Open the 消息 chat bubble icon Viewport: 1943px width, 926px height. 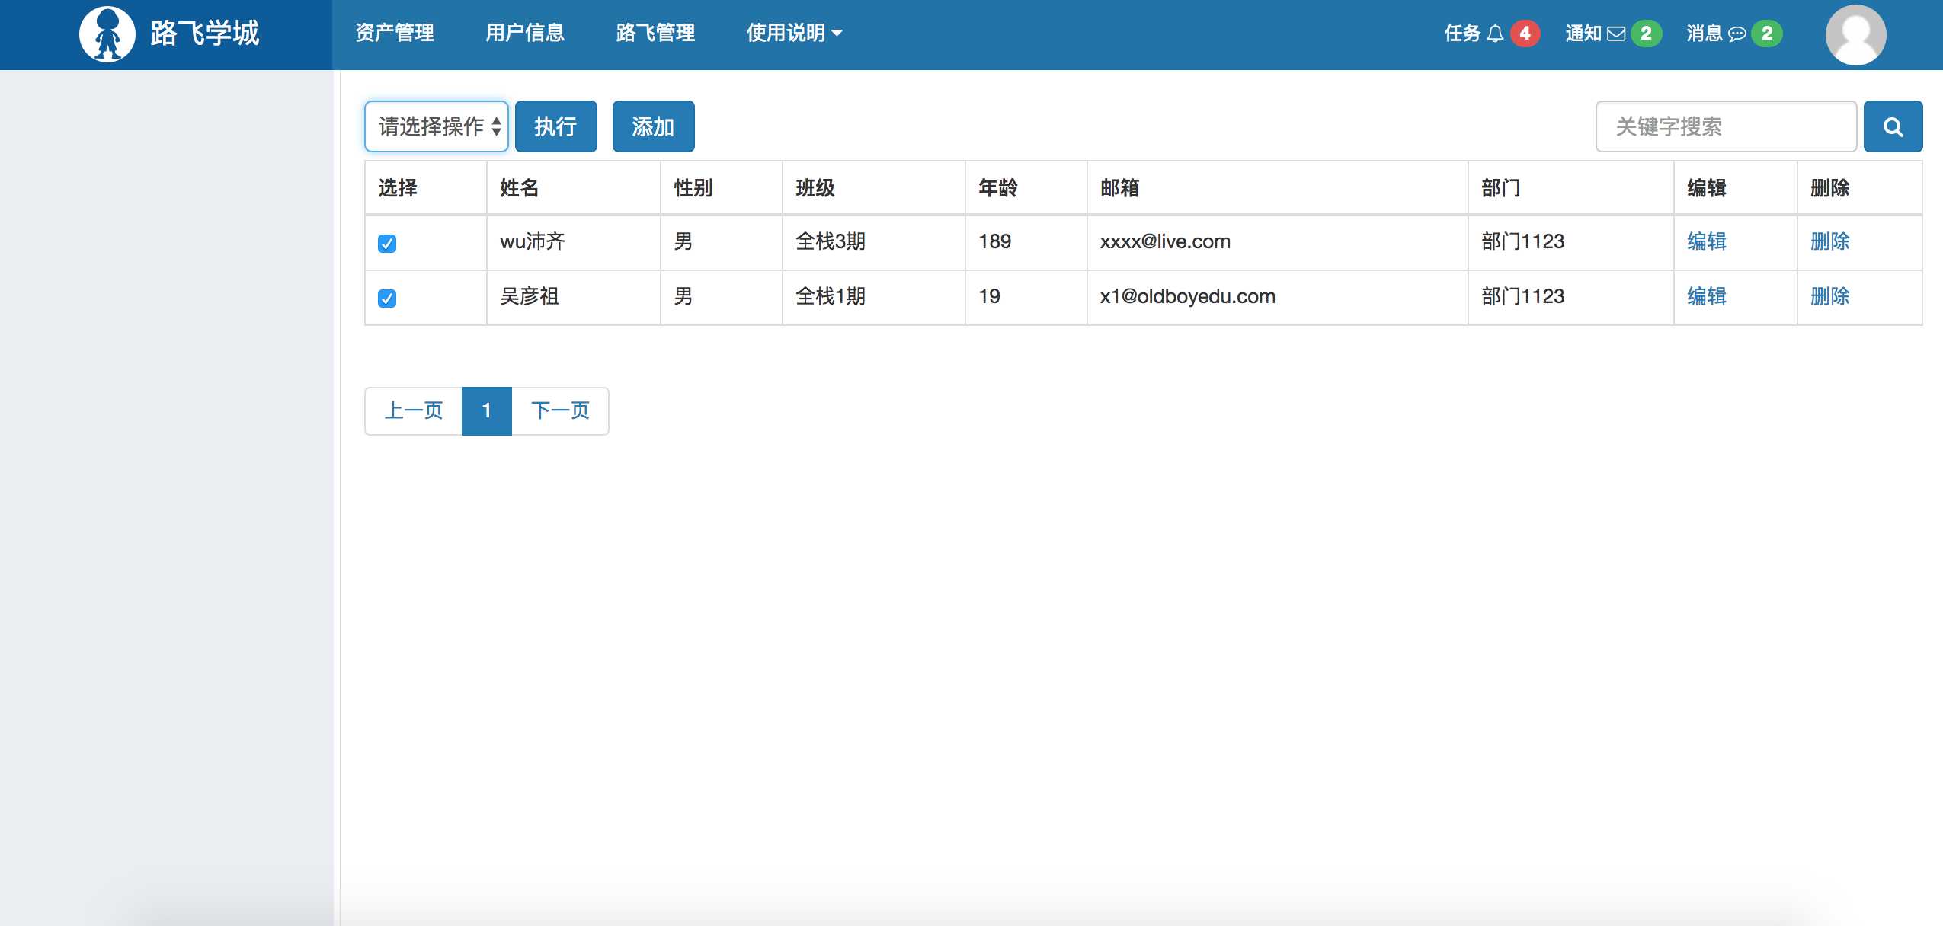click(1737, 34)
